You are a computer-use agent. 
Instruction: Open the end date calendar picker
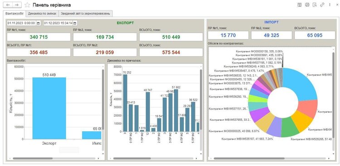(75, 23)
